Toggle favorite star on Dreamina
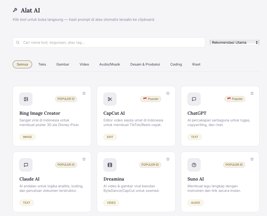The height and width of the screenshot is (216, 267). coord(168,159)
